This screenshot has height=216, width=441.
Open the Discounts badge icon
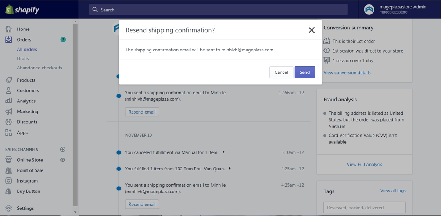pos(8,122)
